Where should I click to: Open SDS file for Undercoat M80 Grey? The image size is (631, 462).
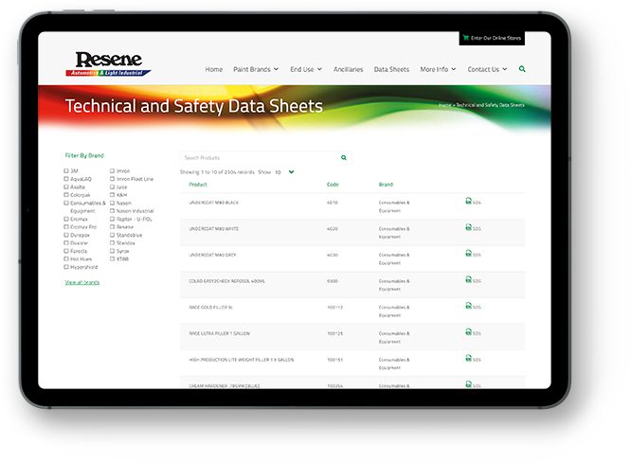473,254
